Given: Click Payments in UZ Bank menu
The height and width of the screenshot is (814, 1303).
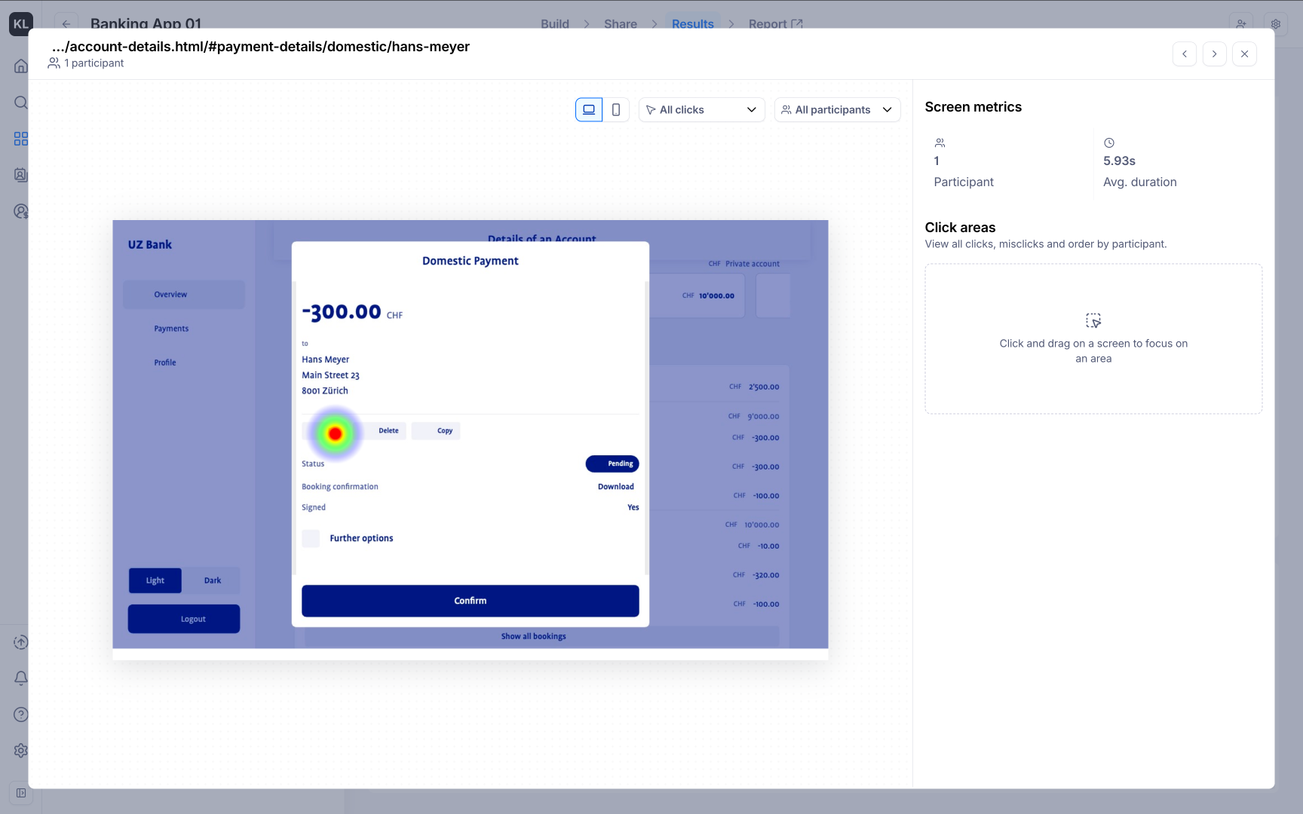Looking at the screenshot, I should pos(171,329).
